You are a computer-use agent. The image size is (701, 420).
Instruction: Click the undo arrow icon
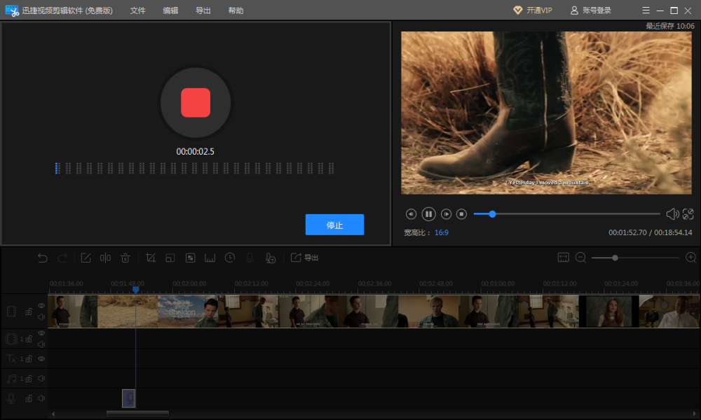[x=43, y=258]
